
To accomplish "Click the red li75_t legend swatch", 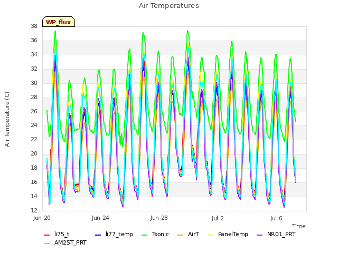I will point(46,235).
